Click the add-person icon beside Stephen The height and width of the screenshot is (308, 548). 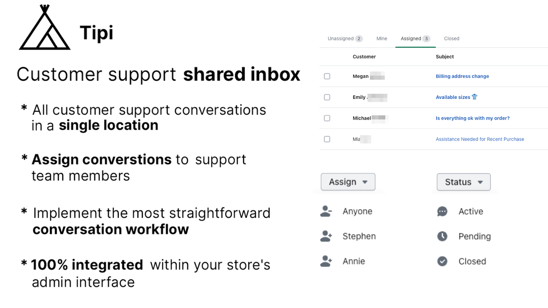tap(326, 236)
